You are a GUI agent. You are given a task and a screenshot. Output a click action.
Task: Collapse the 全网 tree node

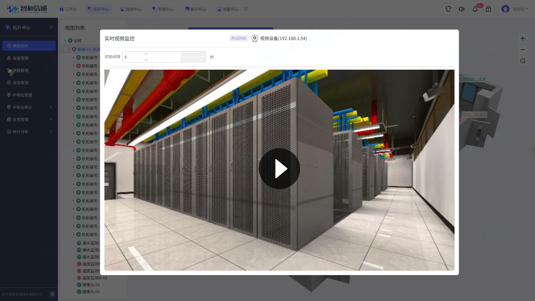(x=65, y=40)
